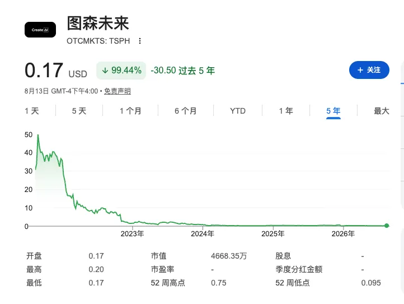The image size is (404, 304).
Task: Click the 50 y-axis label
Action: [x=29, y=134]
